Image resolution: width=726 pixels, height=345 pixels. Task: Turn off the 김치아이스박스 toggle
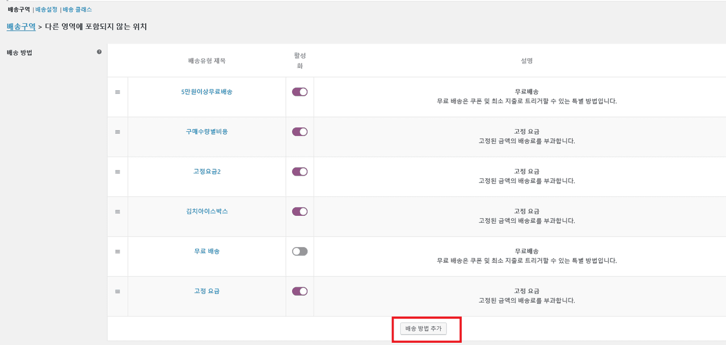click(x=299, y=211)
